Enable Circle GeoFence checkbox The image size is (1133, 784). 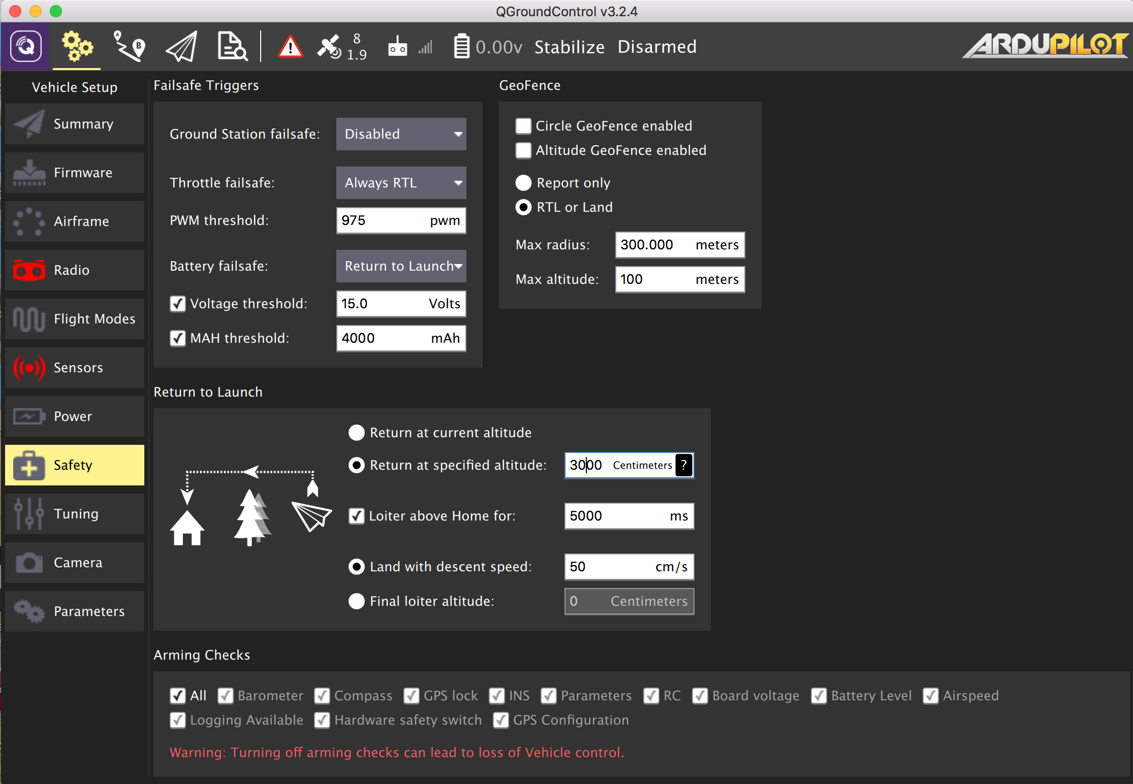coord(523,126)
